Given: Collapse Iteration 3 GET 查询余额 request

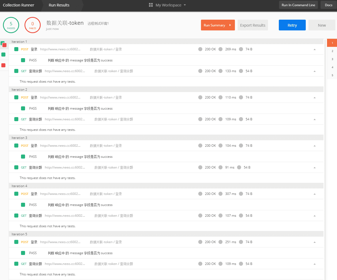Looking at the screenshot, I should (315, 167).
